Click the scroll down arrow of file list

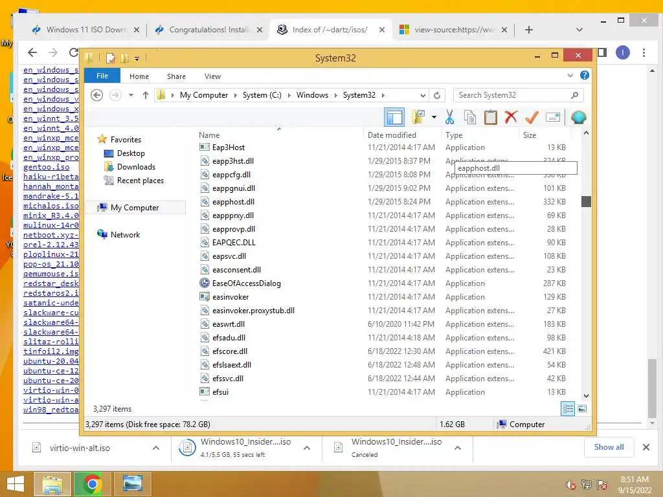(x=586, y=395)
